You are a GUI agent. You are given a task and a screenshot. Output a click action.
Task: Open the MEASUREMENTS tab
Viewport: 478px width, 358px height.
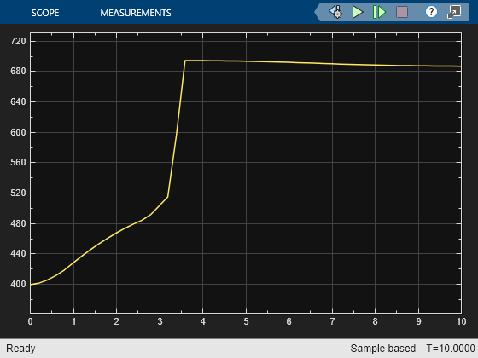pyautogui.click(x=136, y=13)
